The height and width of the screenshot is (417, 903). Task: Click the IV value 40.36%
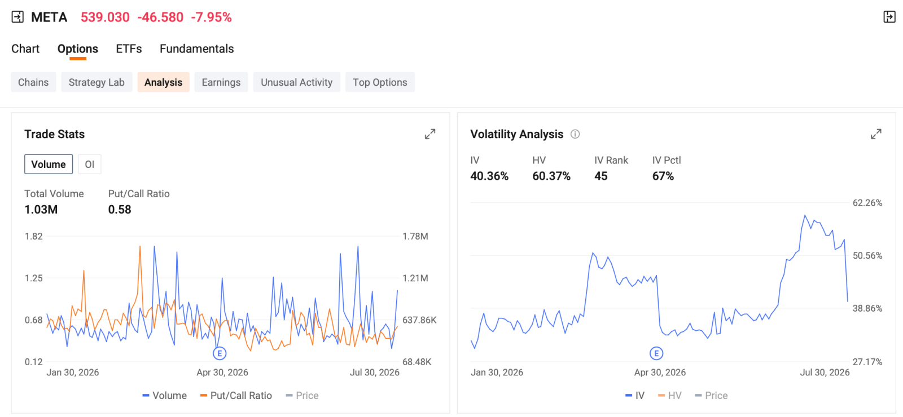pyautogui.click(x=489, y=176)
